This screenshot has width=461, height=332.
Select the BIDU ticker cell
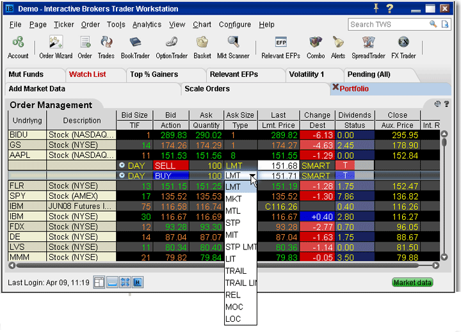pos(27,135)
